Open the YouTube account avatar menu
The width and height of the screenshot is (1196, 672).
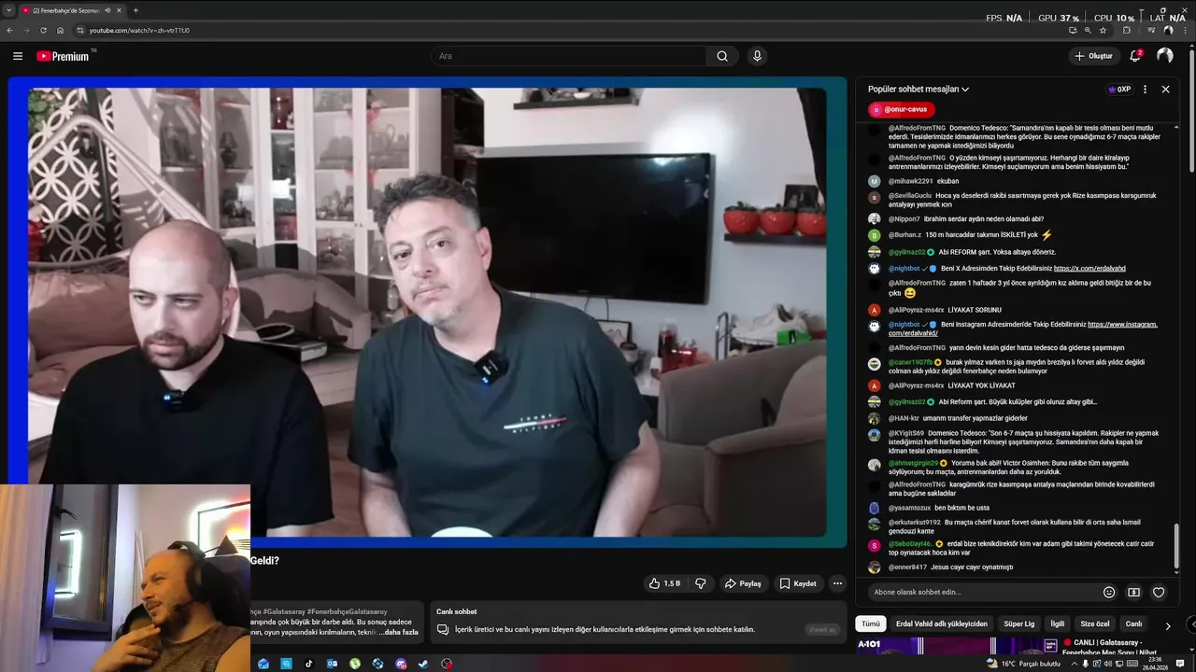tap(1164, 56)
